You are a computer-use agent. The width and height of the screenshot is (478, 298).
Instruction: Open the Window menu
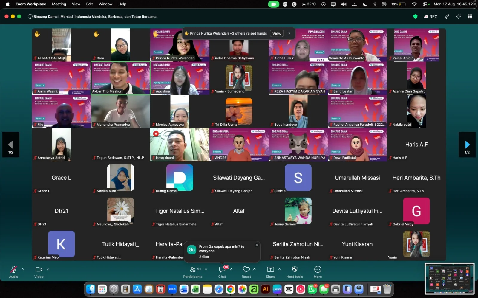click(105, 4)
